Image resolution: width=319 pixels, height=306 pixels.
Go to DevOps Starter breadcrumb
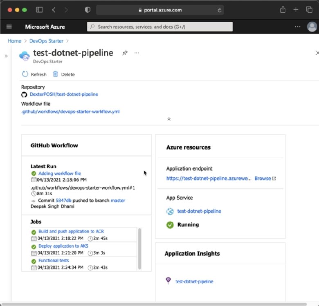click(46, 41)
